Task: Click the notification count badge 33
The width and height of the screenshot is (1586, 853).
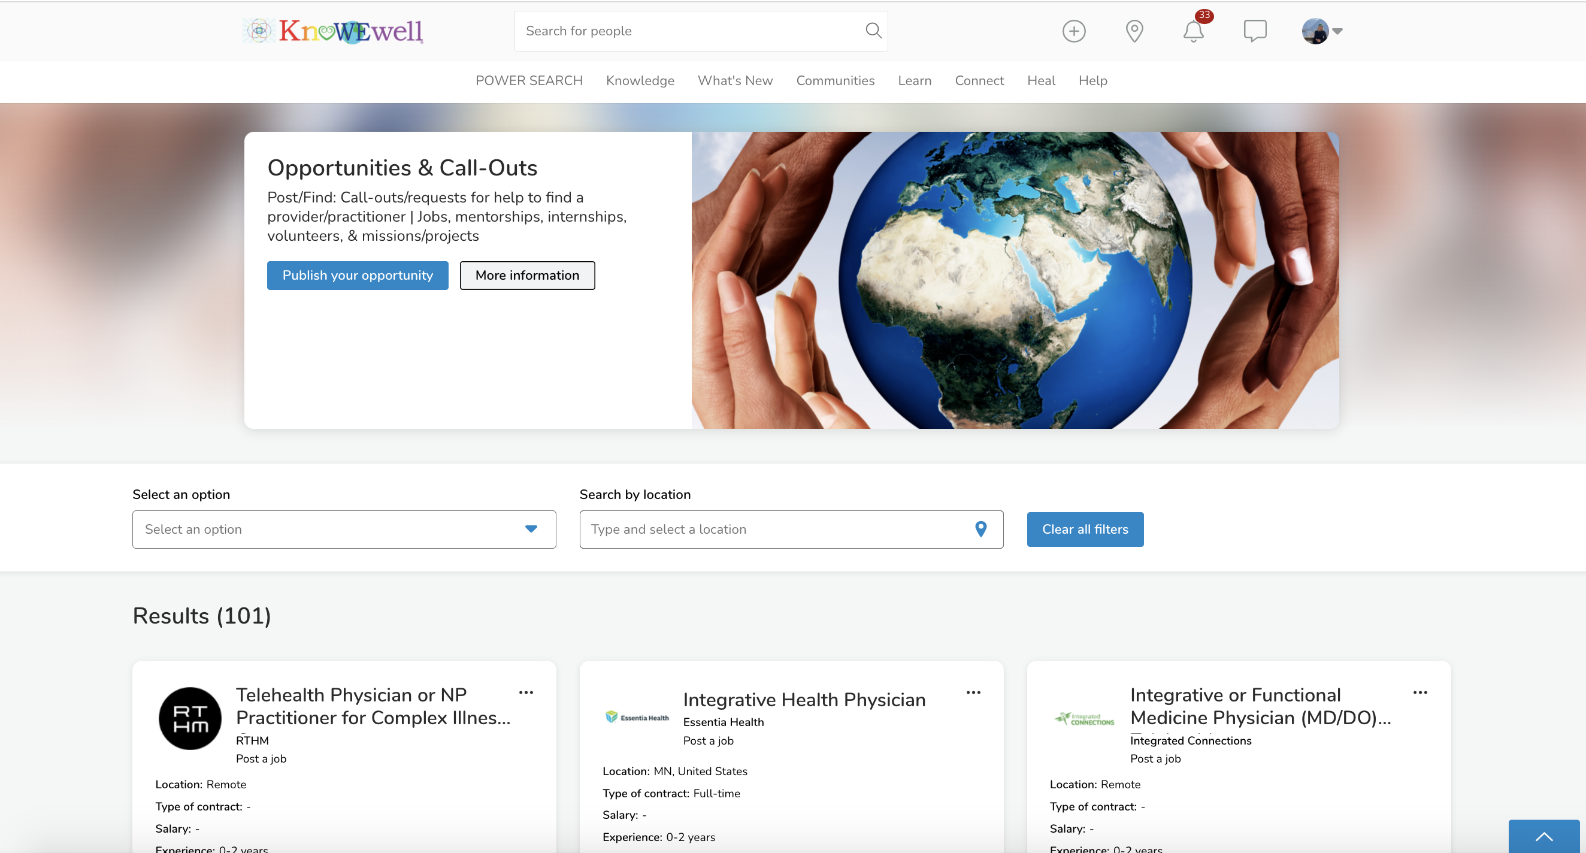Action: 1204,16
